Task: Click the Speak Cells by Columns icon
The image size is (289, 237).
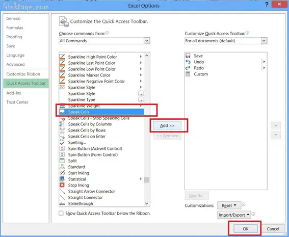Action: pyautogui.click(x=62, y=124)
